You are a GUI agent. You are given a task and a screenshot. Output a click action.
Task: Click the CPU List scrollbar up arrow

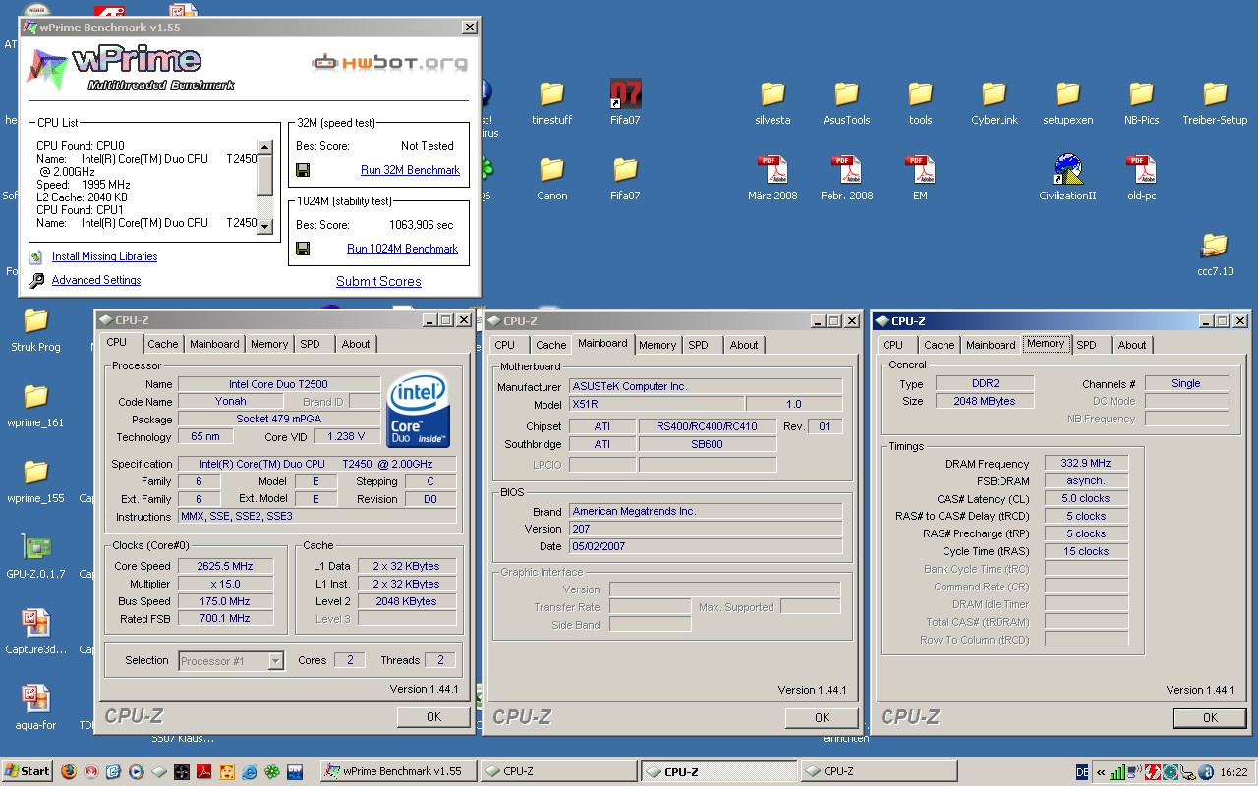(264, 146)
